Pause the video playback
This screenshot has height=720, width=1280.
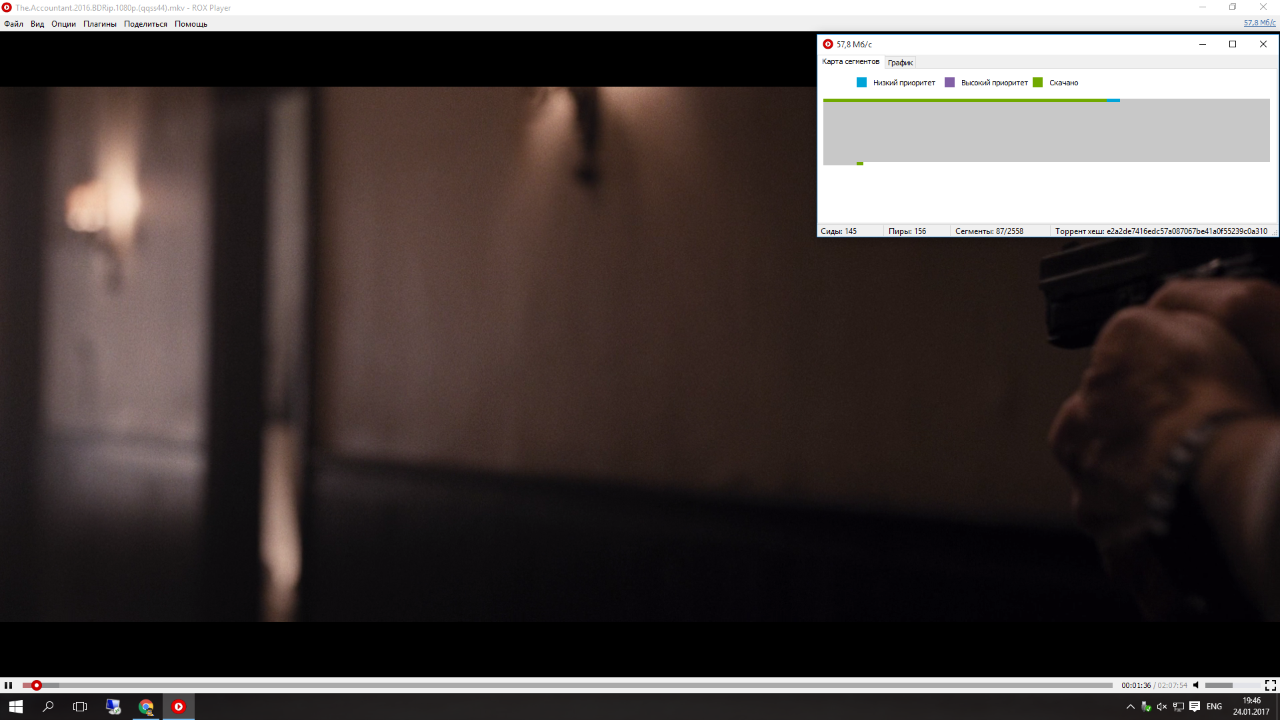(x=8, y=685)
